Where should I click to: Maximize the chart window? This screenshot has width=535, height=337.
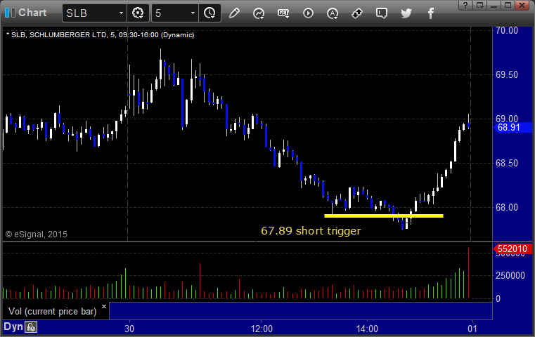pos(508,5)
